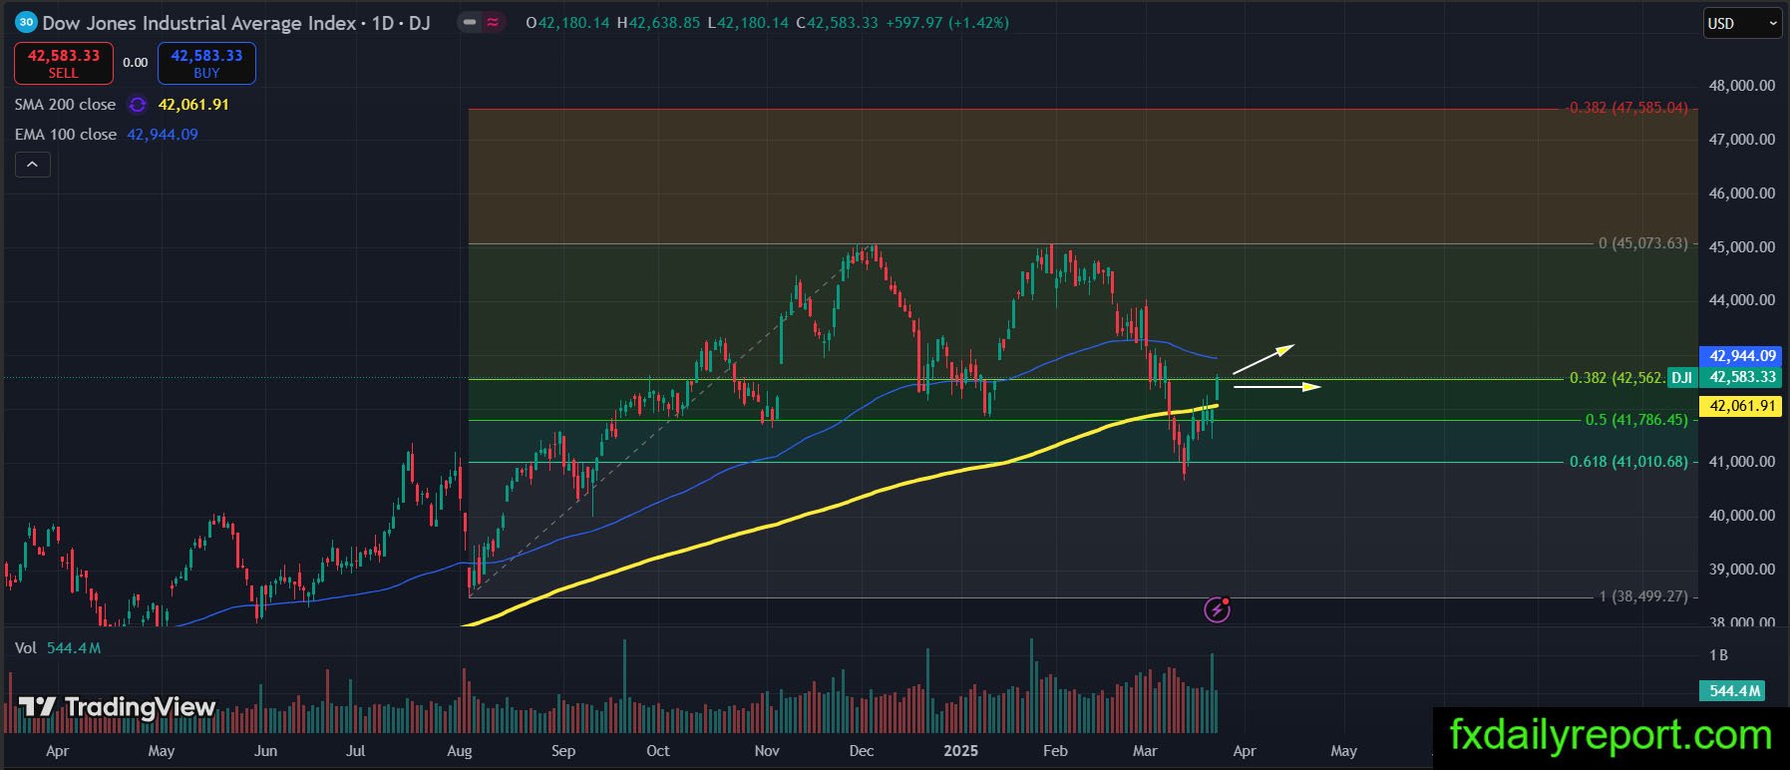Click the close price C42,583.33 in header
The image size is (1790, 770).
pyautogui.click(x=837, y=22)
